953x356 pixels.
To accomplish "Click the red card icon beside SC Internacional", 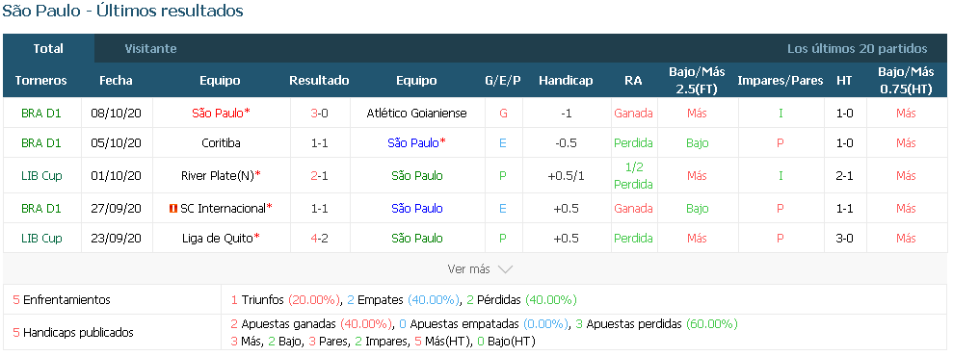I will point(173,209).
